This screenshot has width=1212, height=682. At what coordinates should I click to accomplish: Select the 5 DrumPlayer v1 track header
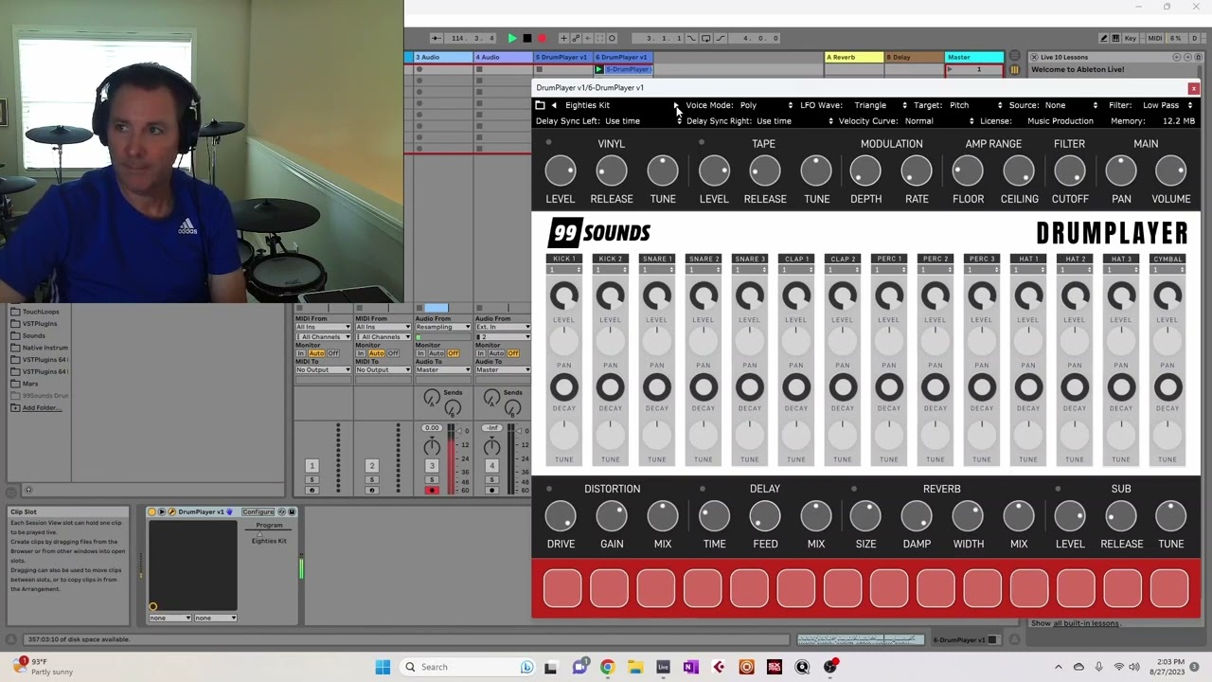(x=561, y=57)
